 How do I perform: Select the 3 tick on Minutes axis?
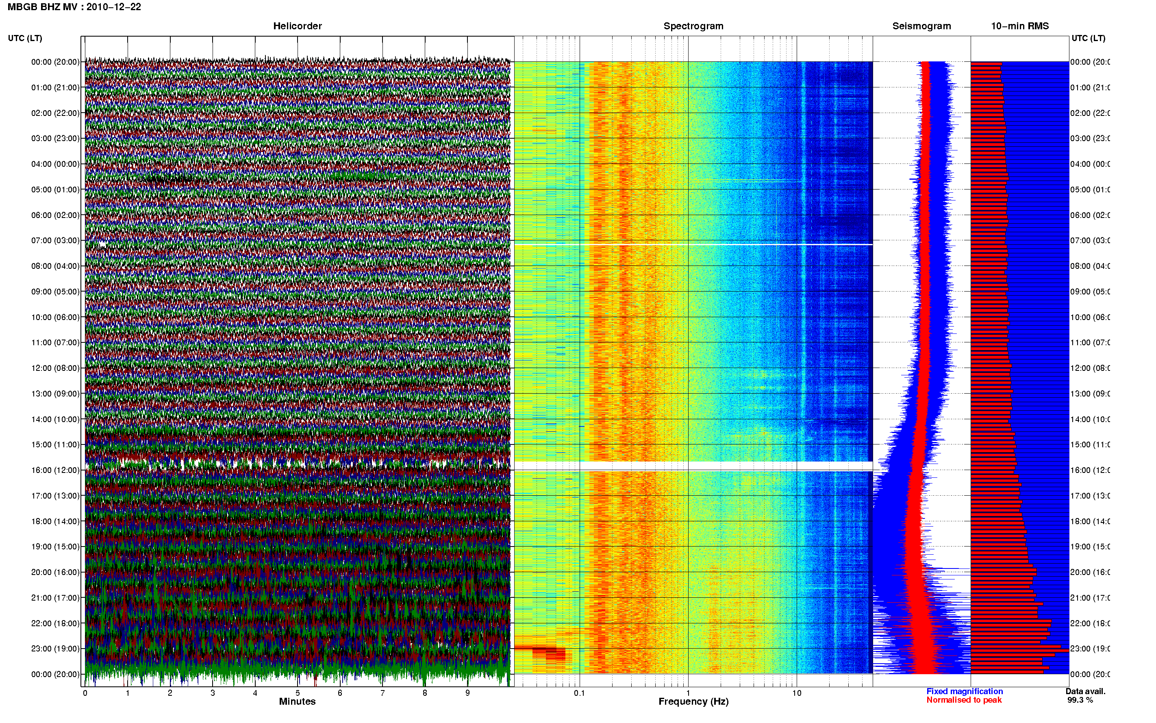213,693
